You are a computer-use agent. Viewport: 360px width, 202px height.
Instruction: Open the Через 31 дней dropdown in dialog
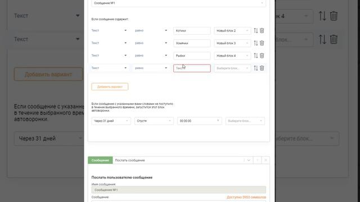111,121
